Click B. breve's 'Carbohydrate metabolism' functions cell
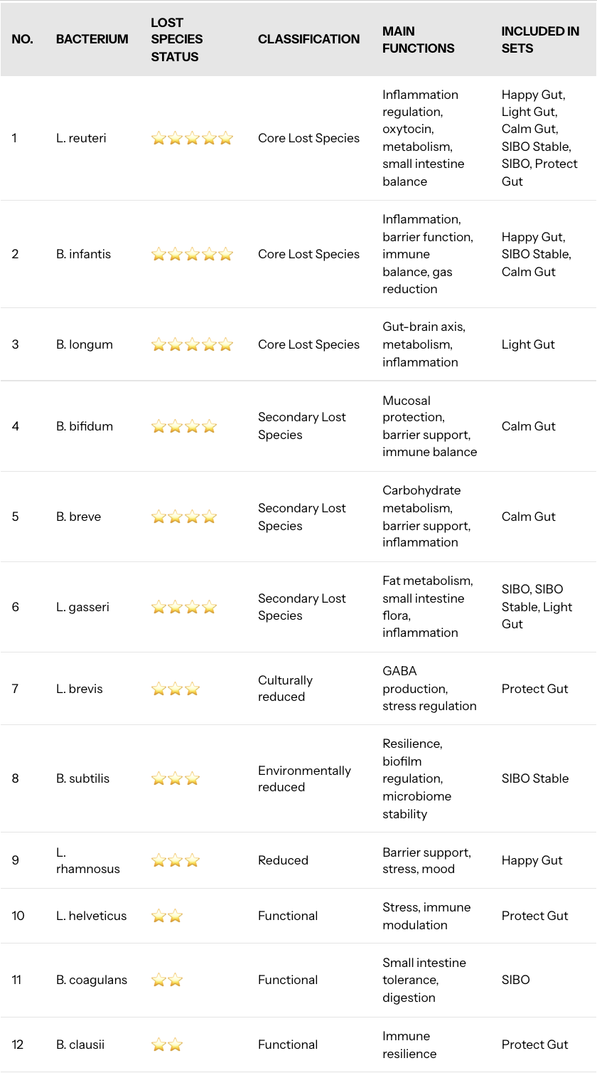This screenshot has height=1073, width=597. coord(426,517)
